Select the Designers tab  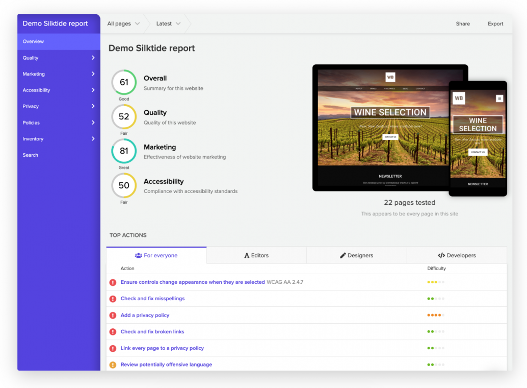click(356, 255)
